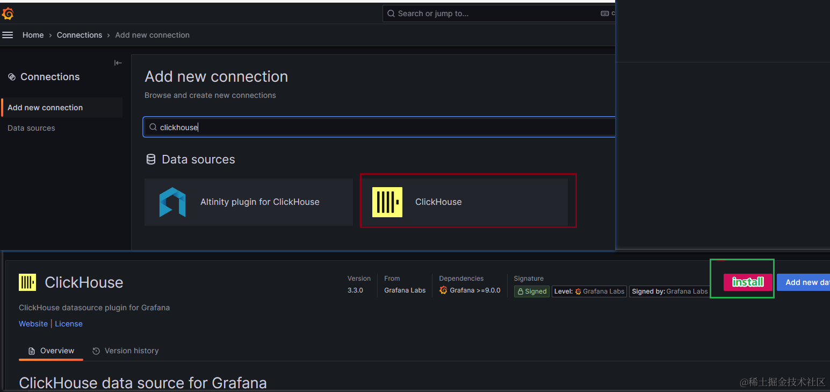Click the Browse and create new connections subtitle
The height and width of the screenshot is (392, 830).
(x=210, y=95)
